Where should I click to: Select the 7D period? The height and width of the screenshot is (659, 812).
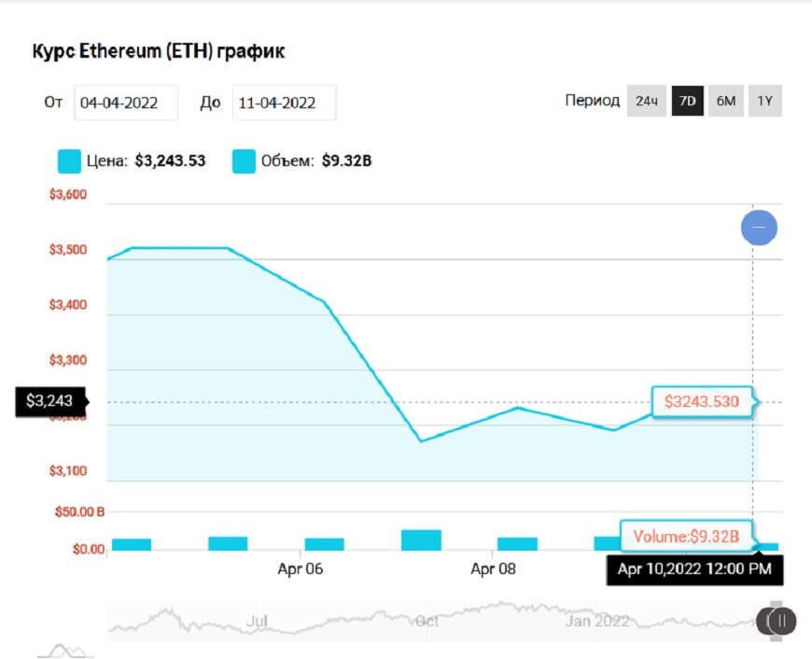point(688,101)
